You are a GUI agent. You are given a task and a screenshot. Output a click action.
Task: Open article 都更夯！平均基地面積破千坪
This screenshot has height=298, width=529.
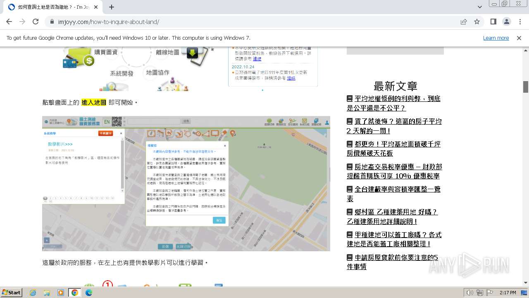[x=393, y=149]
